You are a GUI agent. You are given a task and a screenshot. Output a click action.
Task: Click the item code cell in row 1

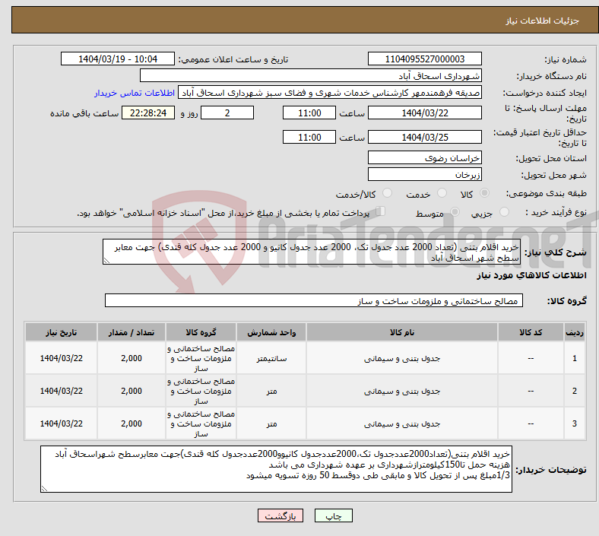pos(531,358)
